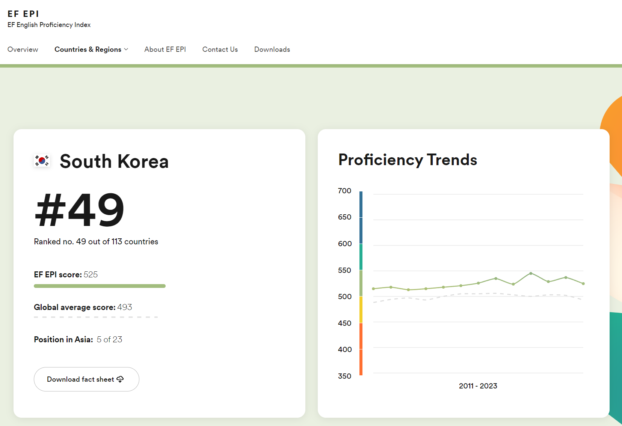
Task: Click the Global average score: 493 label
Action: 83,307
